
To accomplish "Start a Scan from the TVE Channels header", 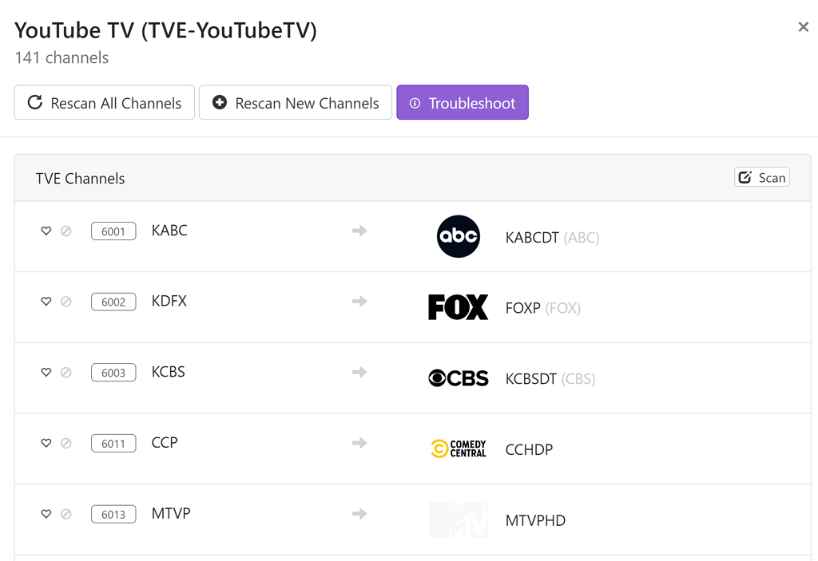I will coord(761,176).
